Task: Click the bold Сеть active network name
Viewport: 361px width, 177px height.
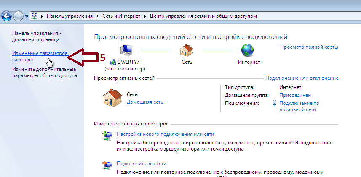Action: pos(132,94)
